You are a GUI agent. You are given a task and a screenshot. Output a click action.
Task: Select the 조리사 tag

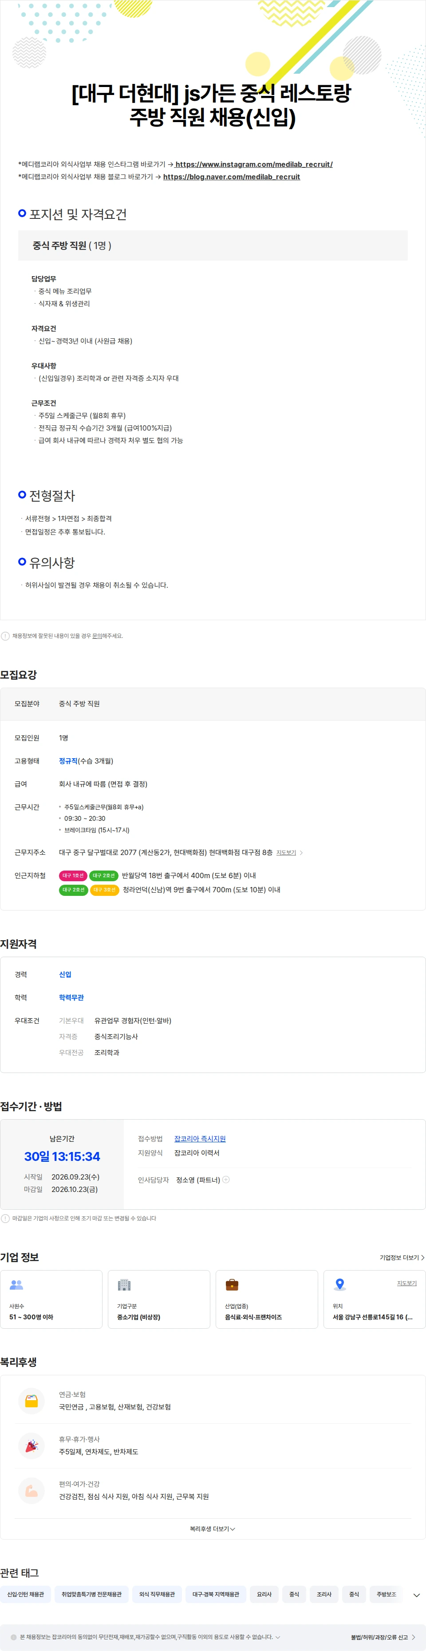point(324,1594)
